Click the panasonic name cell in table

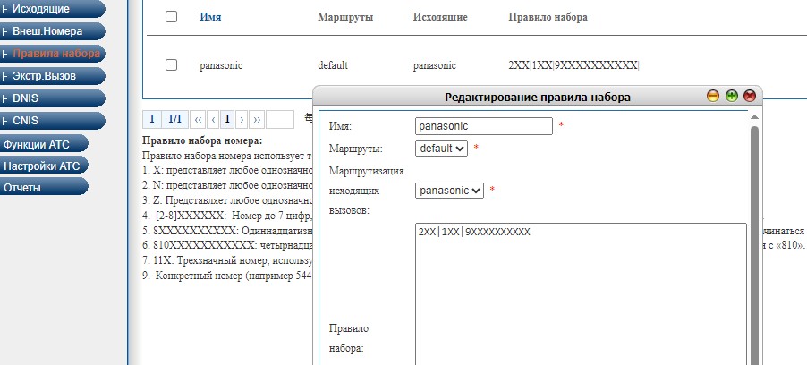click(221, 65)
